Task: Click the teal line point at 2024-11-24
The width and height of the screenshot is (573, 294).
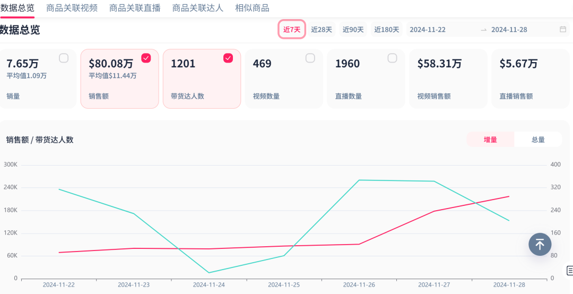Action: [209, 273]
